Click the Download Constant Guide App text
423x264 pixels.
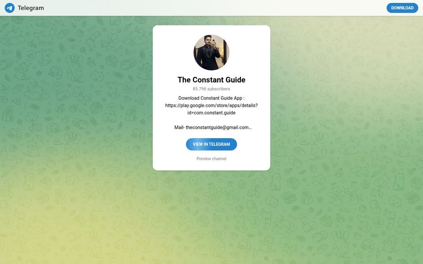coord(211,98)
